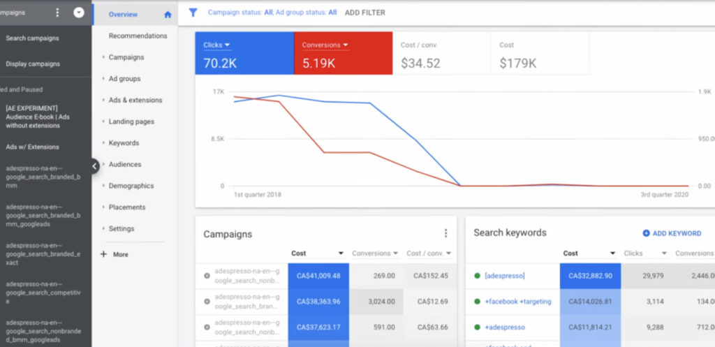Click green status dot beside +facebook +targeting
Screen dimensions: 715x347
click(x=477, y=302)
